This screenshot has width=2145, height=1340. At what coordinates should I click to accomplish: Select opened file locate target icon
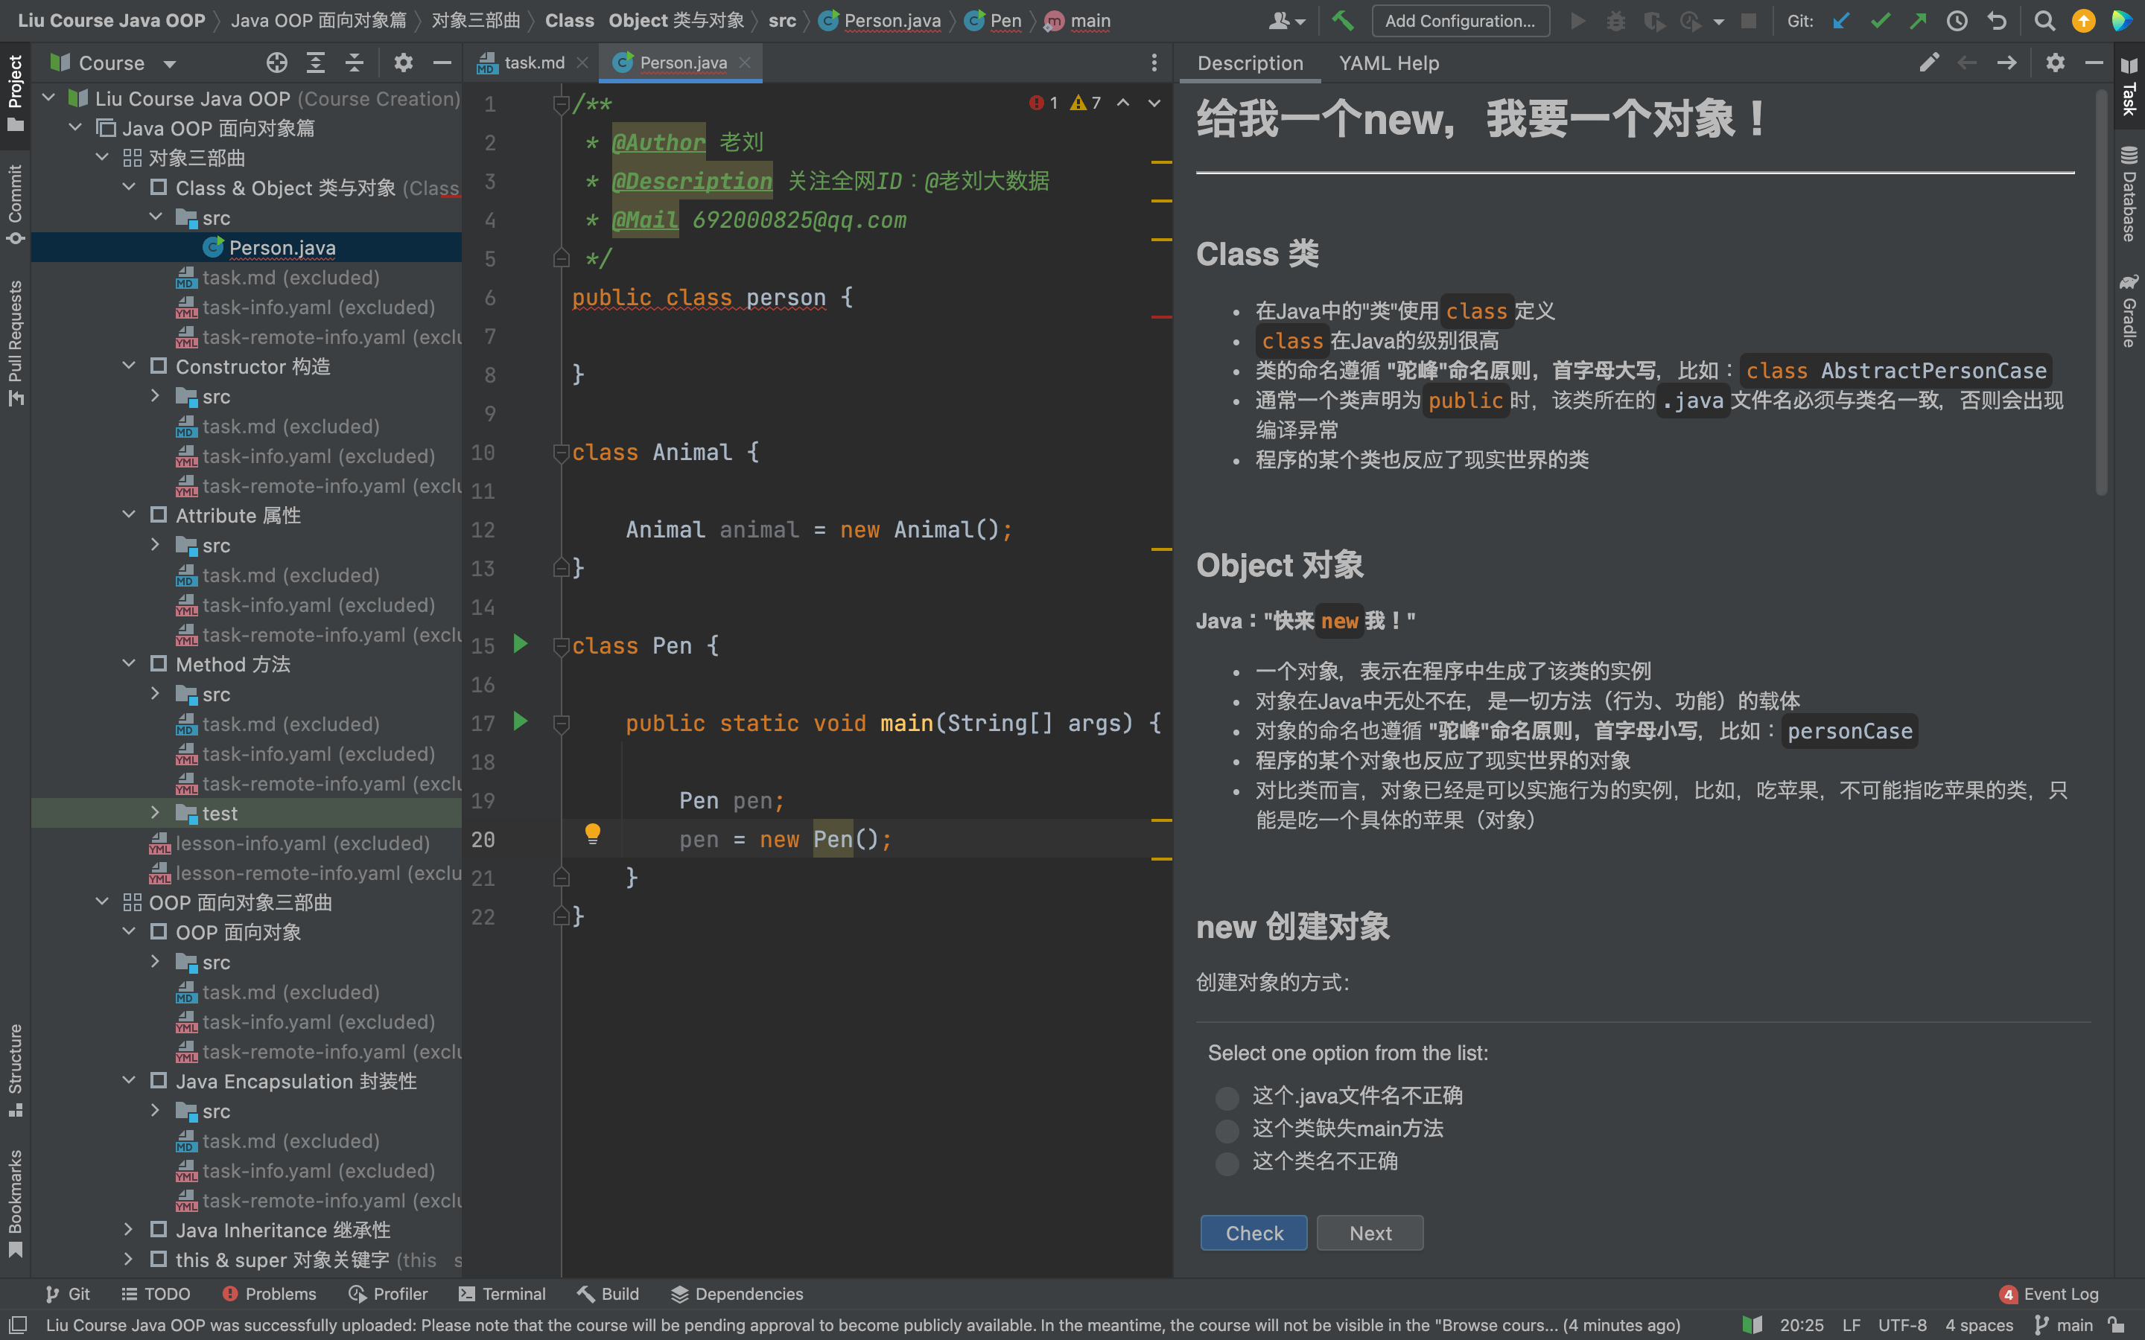click(x=276, y=63)
